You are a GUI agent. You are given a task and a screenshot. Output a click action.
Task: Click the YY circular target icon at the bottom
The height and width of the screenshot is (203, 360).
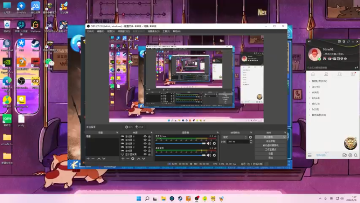click(350, 155)
